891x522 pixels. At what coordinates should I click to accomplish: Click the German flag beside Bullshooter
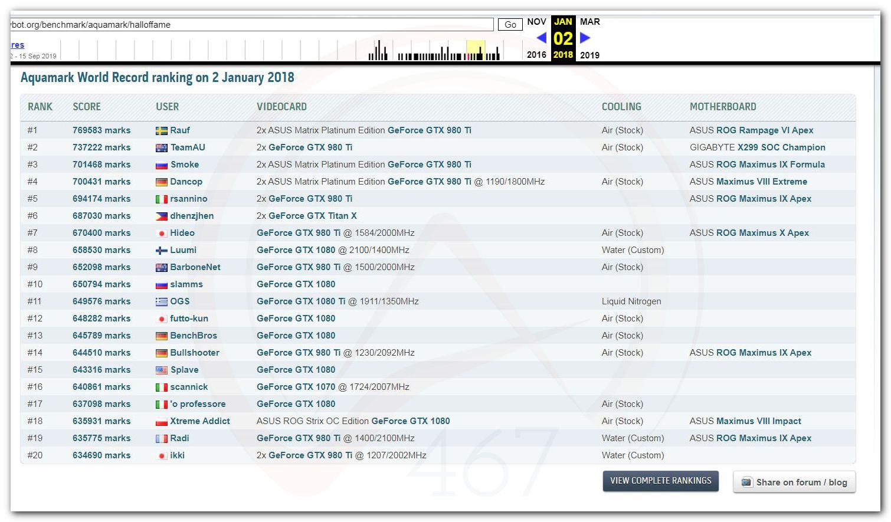[x=161, y=353]
